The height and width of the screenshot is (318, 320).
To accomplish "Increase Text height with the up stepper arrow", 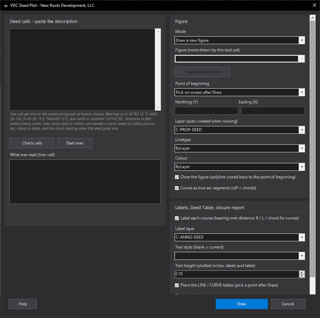I will click(x=302, y=272).
